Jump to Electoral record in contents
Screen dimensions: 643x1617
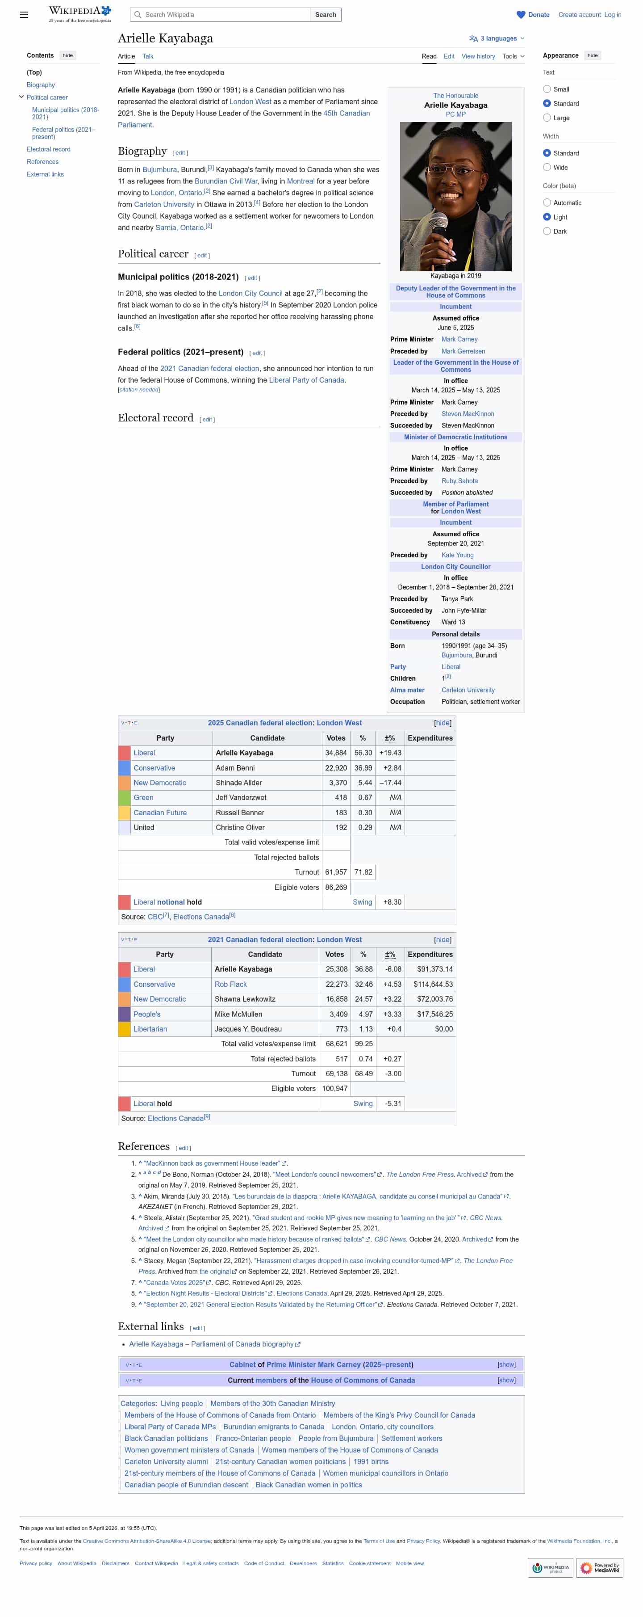click(x=48, y=149)
